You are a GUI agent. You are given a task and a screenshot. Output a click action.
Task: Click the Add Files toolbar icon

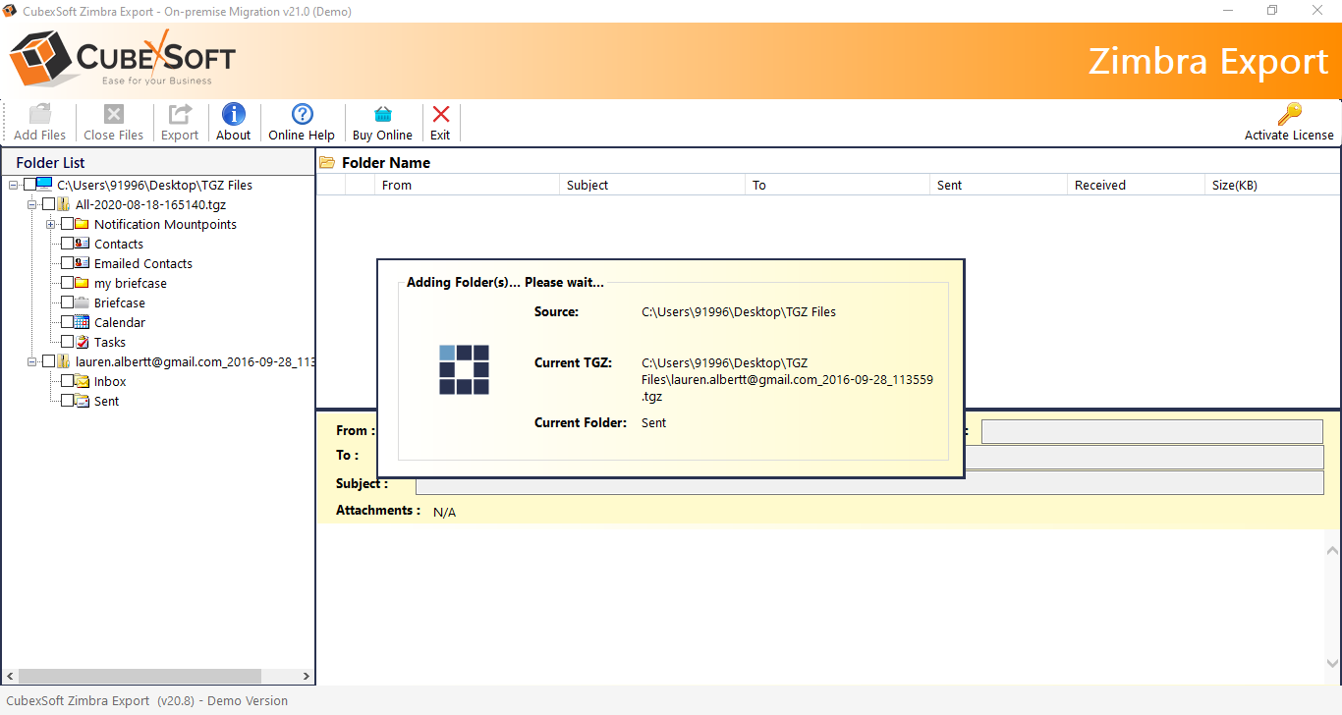(x=39, y=122)
